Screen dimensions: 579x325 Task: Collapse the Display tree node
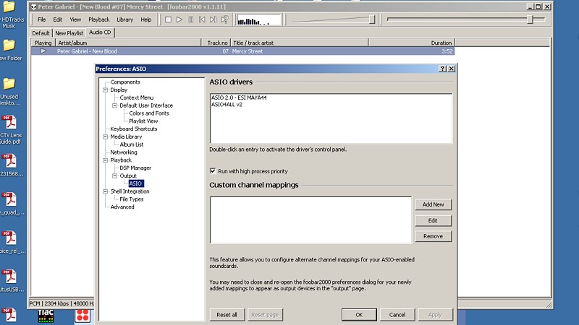[x=105, y=90]
